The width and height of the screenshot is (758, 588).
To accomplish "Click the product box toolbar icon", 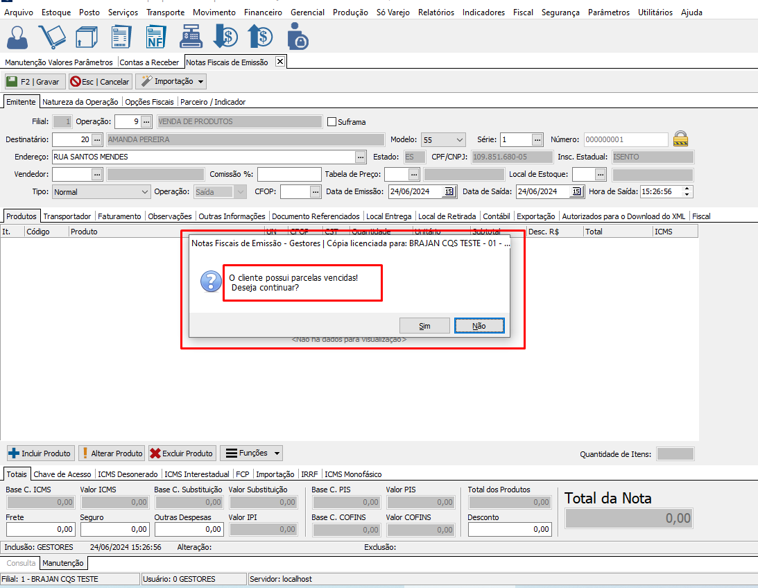I will coord(86,36).
